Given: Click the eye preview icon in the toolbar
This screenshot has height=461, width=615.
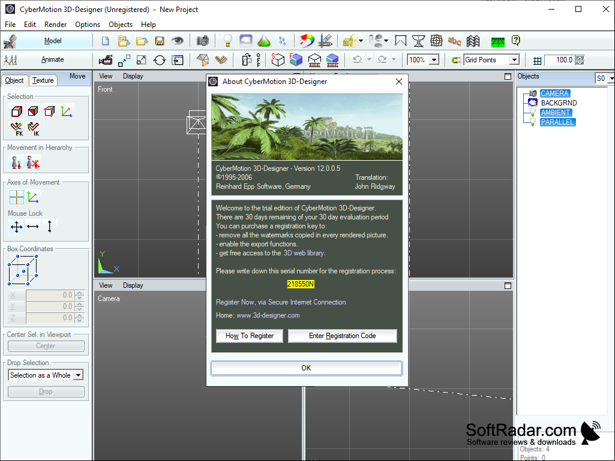Looking at the screenshot, I should pyautogui.click(x=177, y=40).
